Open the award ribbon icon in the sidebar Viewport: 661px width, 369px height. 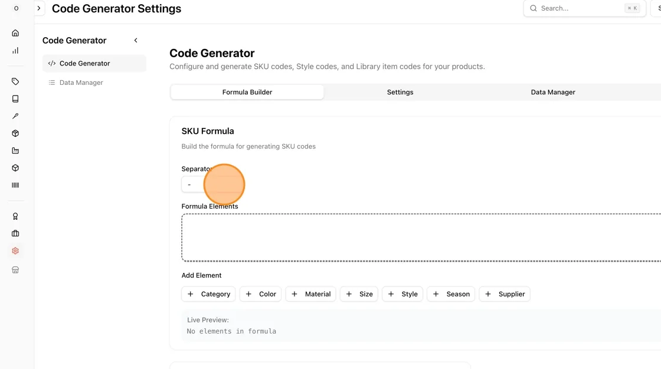[15, 216]
